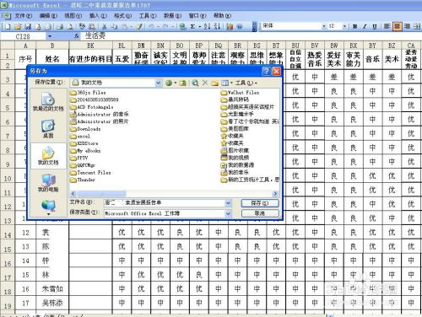This screenshot has width=422, height=317.
Task: Expand the 保存位置 folder location dropdown
Action: click(158, 83)
